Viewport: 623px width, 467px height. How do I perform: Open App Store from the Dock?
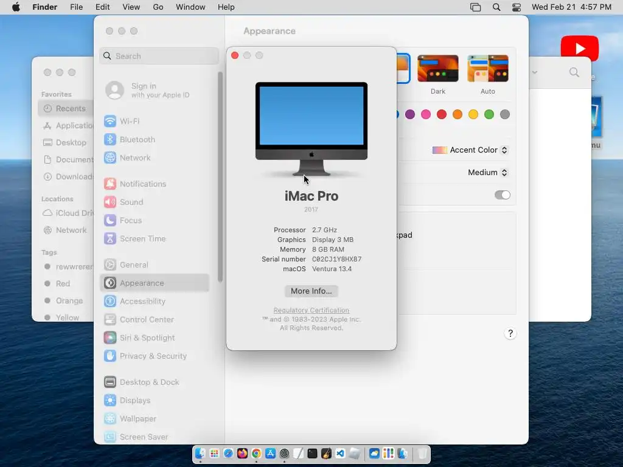270,454
